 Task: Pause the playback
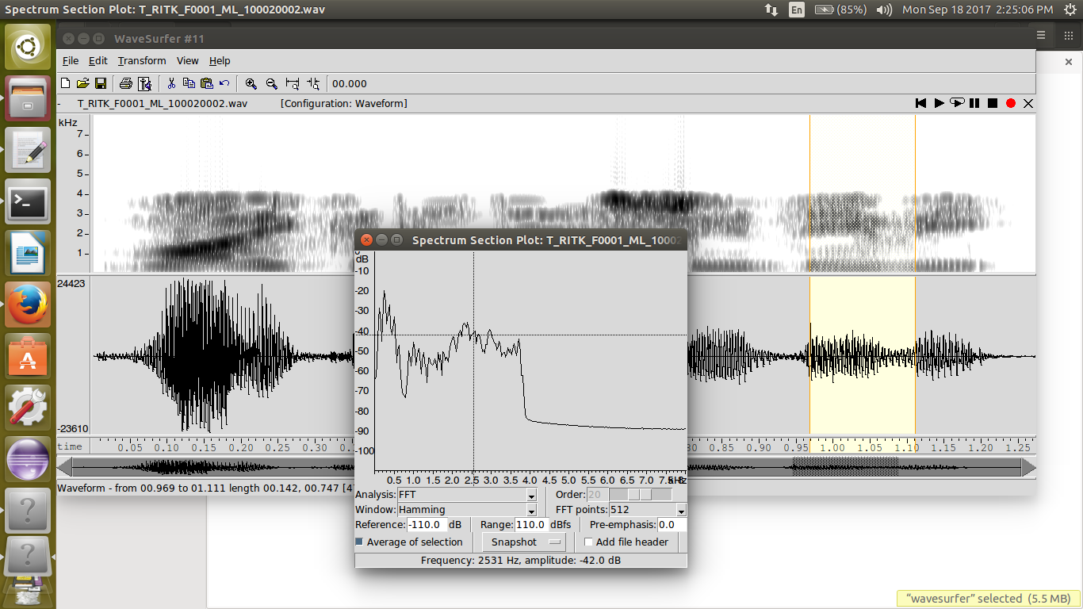click(974, 103)
